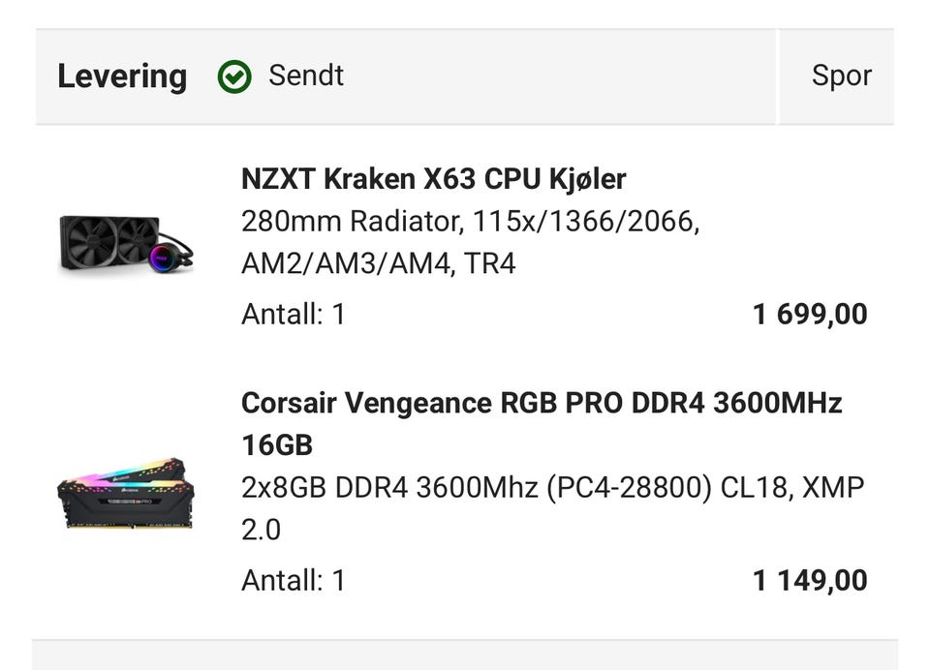Click the 1 149,00 price
Screen dimensions: 930x670
click(x=810, y=580)
